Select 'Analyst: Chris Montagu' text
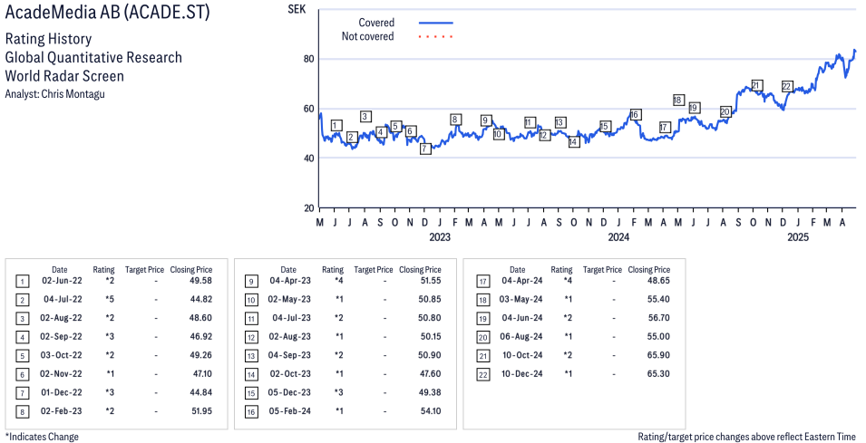The height and width of the screenshot is (443, 866). [54, 94]
